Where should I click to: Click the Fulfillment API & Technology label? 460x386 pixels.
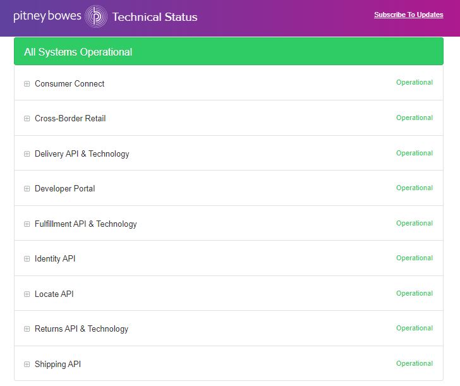(x=86, y=224)
